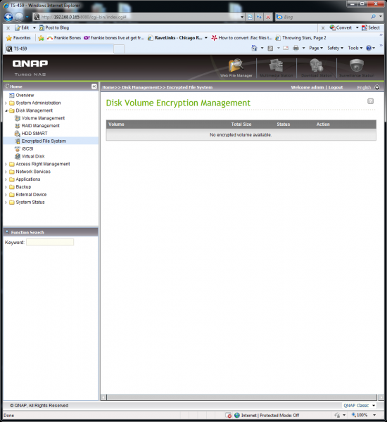Open the Page menu
This screenshot has height=422, width=387.
click(316, 48)
